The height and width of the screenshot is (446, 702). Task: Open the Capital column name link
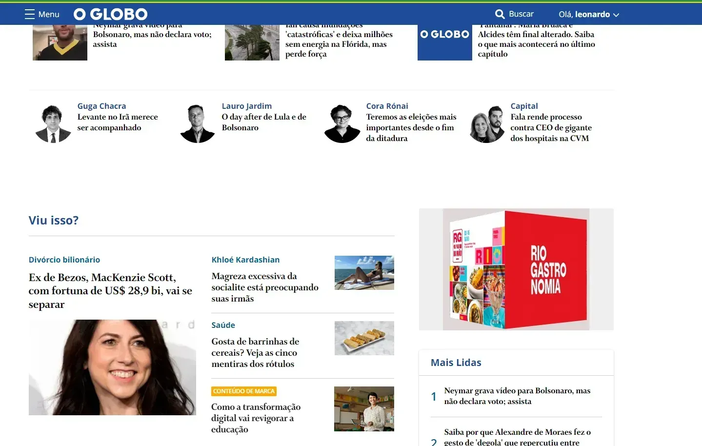tap(524, 106)
